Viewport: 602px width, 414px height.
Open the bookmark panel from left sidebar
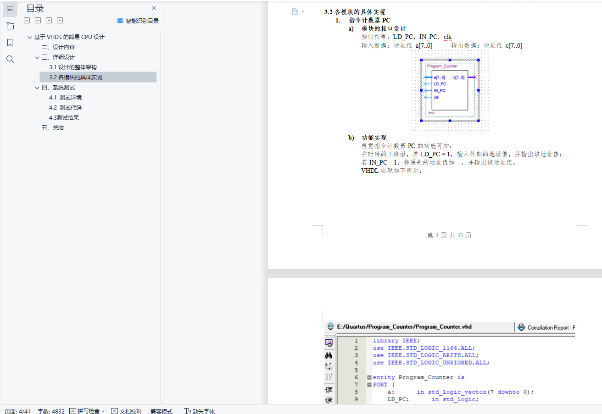[10, 43]
